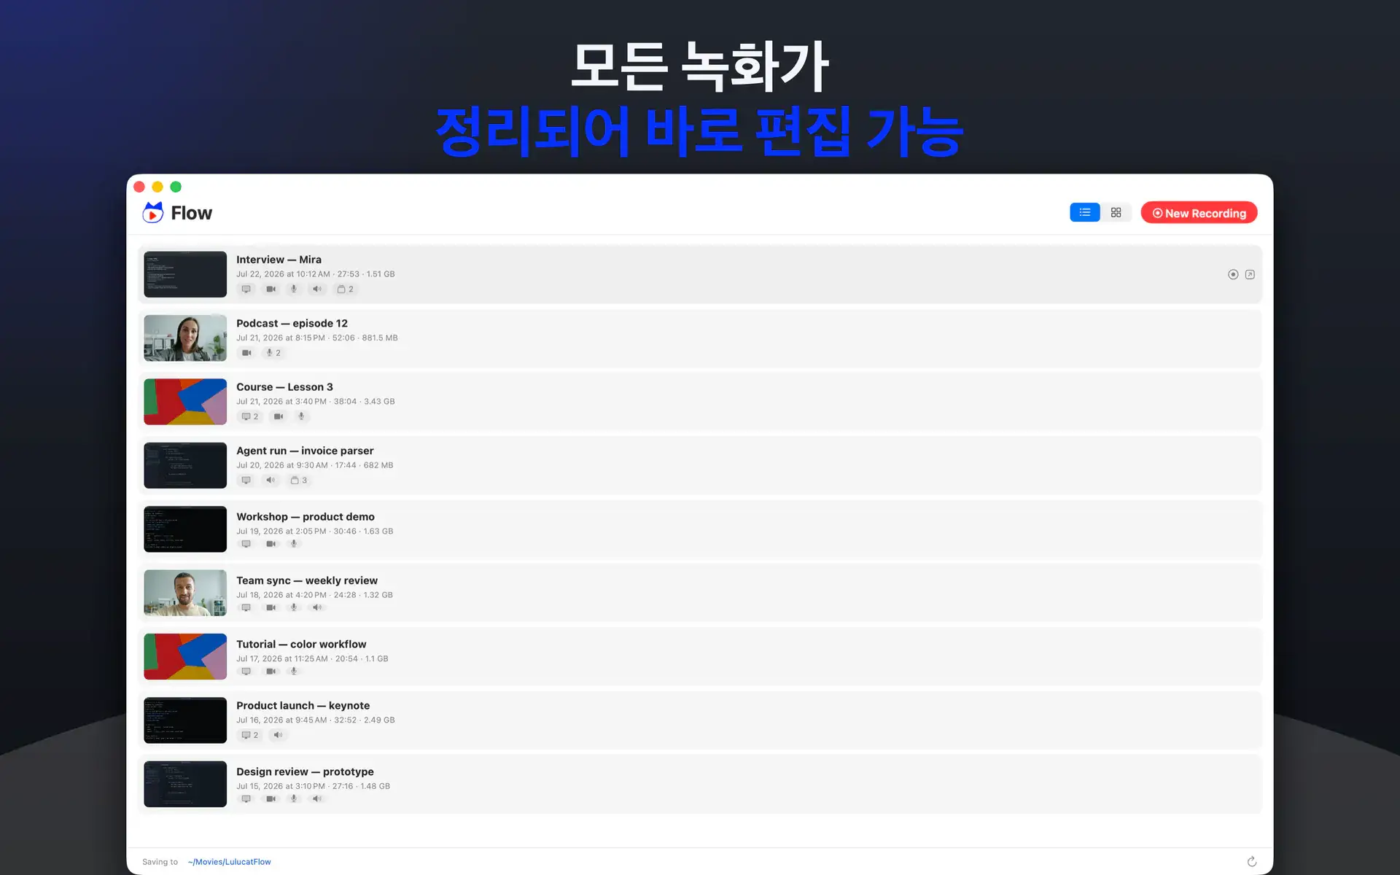Click the microphone icon under Workshop — product demo
Viewport: 1400px width, 875px height.
294,544
